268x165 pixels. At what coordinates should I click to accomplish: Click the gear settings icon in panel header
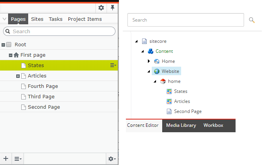point(101,8)
